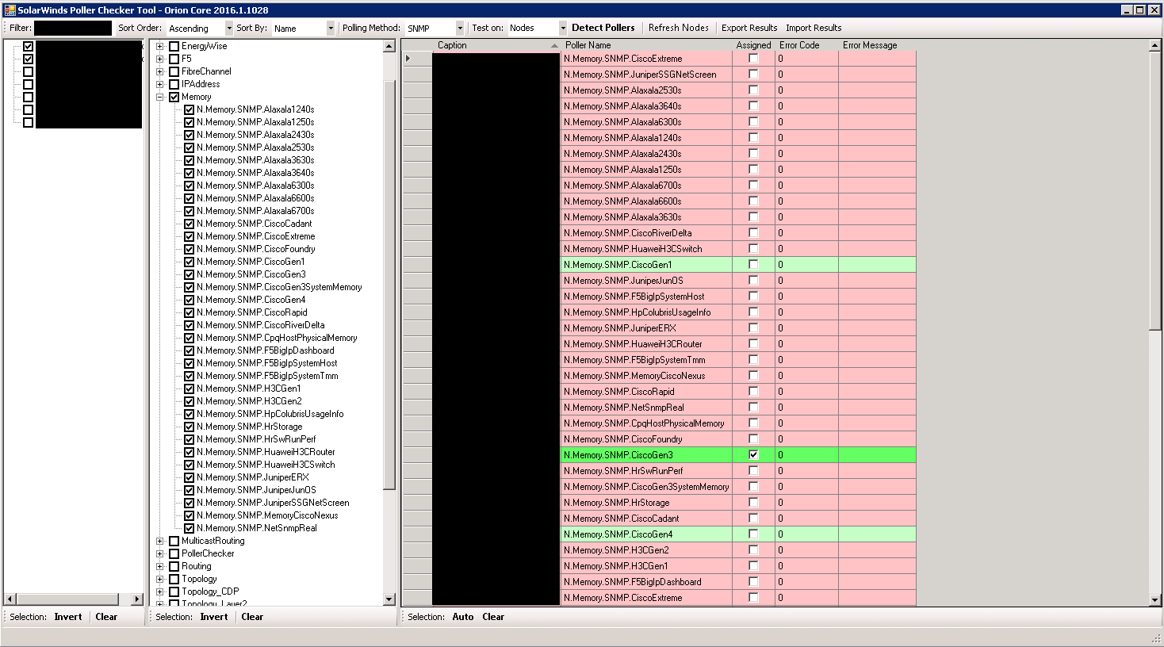1164x647 pixels.
Task: Select N.Memory.SNMP.CiscoRapid tree item
Action: (252, 312)
